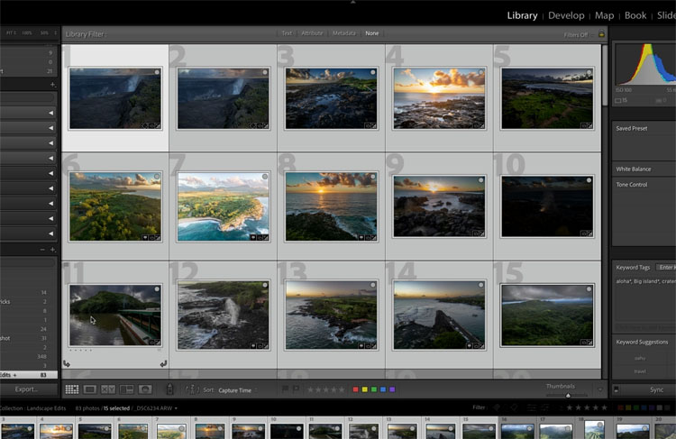Click the Export... button

click(27, 389)
